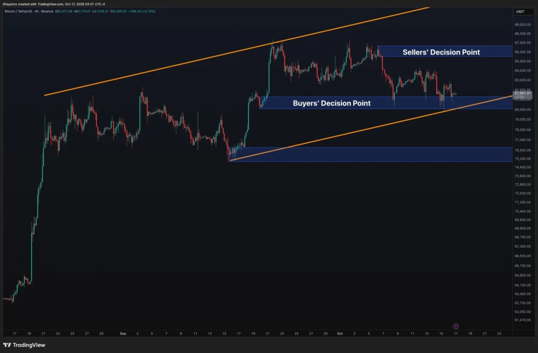538x353 pixels.
Task: Click the purple lightning event icon
Action: [456, 326]
